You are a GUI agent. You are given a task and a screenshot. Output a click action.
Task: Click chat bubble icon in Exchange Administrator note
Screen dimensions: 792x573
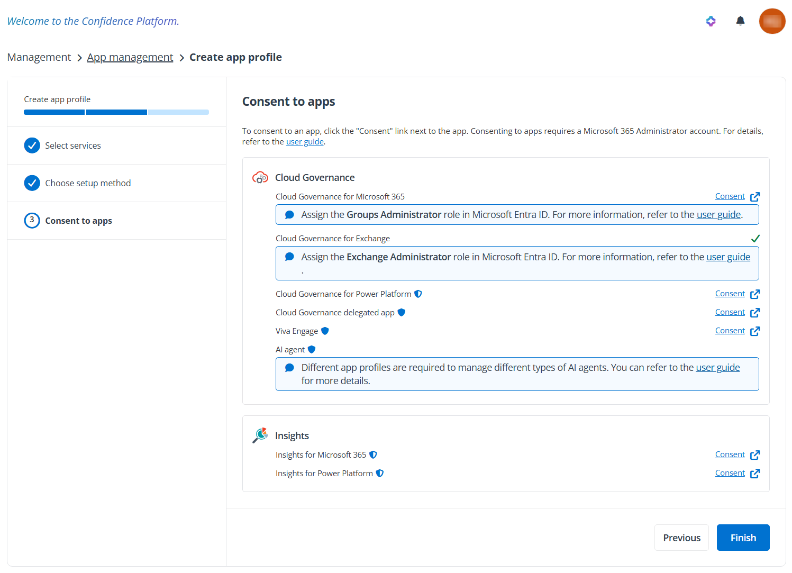[289, 257]
